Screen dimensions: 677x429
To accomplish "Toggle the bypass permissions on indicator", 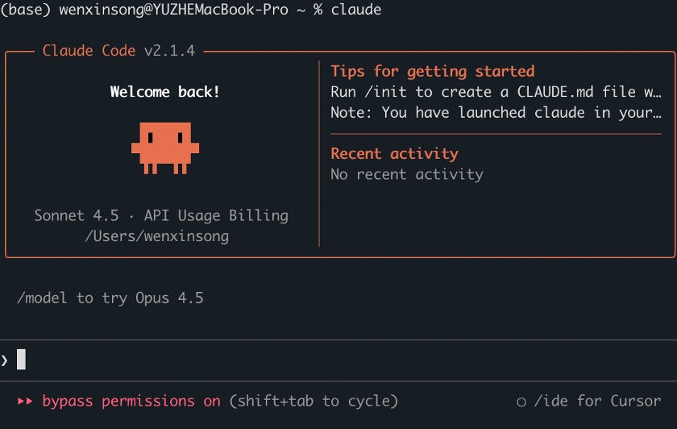I will (x=131, y=401).
